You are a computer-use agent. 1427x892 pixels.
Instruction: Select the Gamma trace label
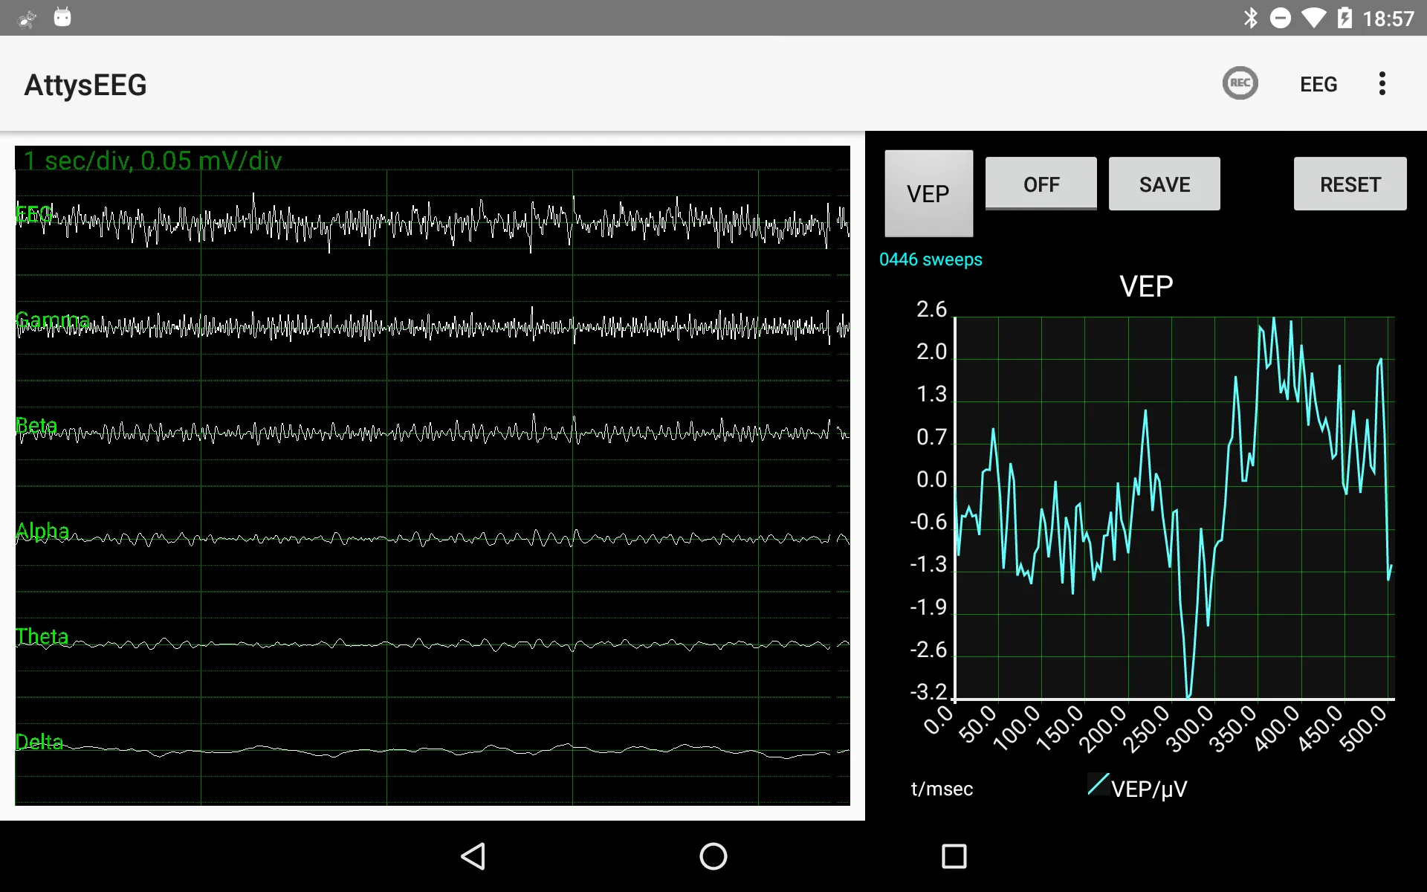coord(52,320)
